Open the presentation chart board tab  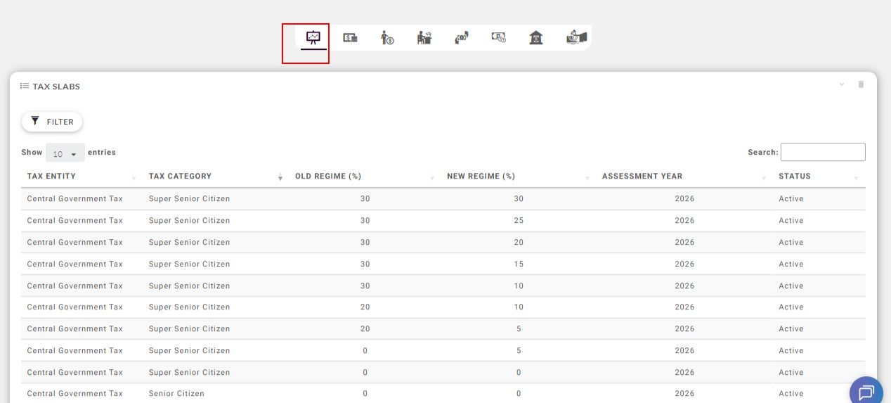pyautogui.click(x=313, y=38)
